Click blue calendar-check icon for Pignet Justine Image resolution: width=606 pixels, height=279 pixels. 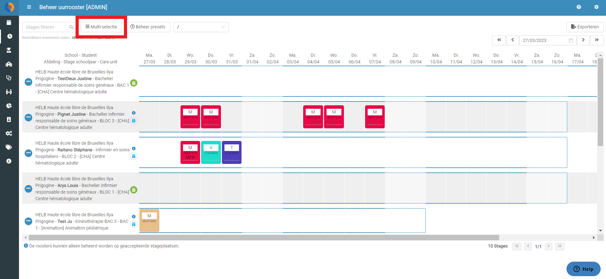pyautogui.click(x=134, y=120)
